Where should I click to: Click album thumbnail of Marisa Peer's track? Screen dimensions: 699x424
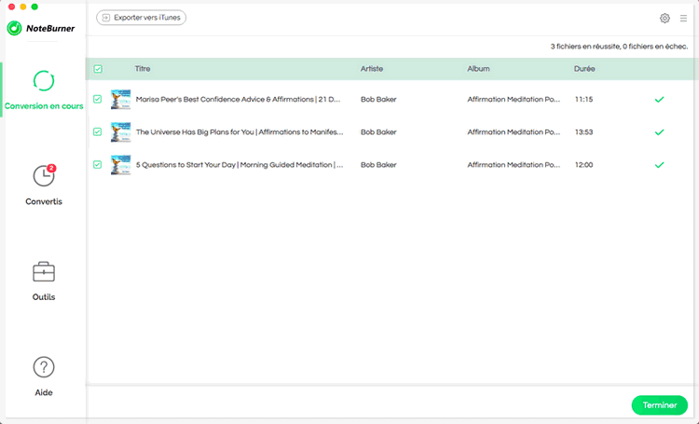pos(121,100)
